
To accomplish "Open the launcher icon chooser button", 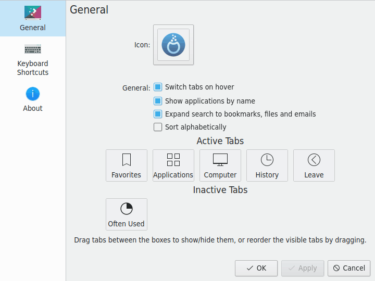I will pos(173,45).
